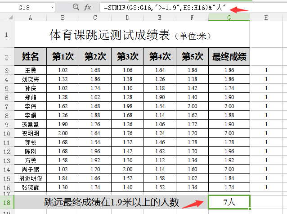The image size is (287, 214).
Task: Open the fx insert function button
Action: click(x=87, y=7)
